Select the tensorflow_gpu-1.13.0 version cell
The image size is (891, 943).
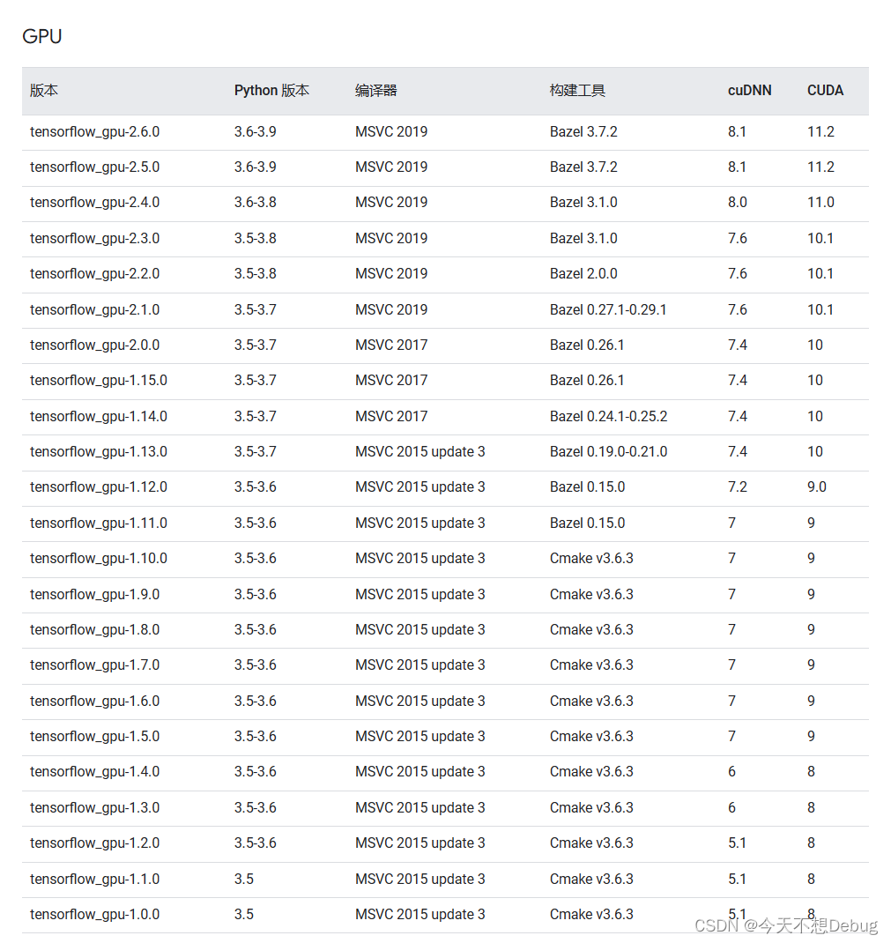(99, 451)
